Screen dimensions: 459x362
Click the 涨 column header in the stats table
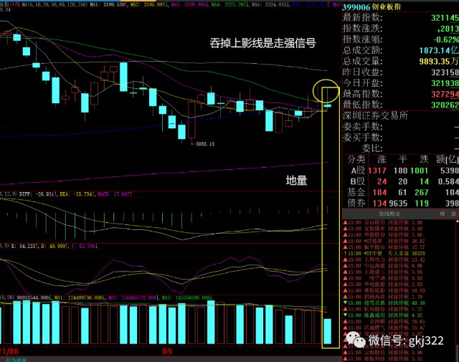click(x=382, y=159)
